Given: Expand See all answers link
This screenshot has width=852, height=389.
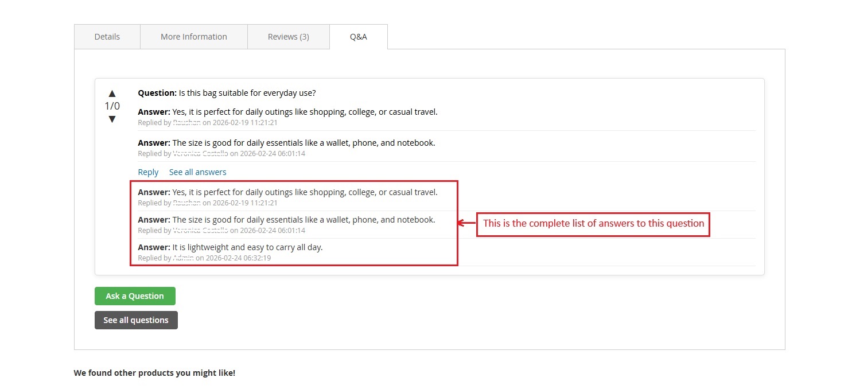Looking at the screenshot, I should [198, 172].
